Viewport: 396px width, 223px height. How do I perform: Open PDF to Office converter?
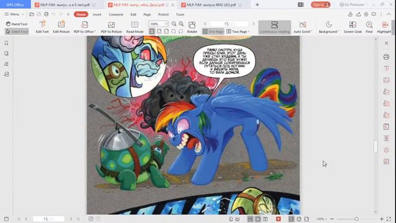tap(85, 27)
